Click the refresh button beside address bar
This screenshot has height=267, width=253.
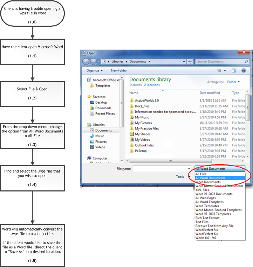click(x=190, y=61)
